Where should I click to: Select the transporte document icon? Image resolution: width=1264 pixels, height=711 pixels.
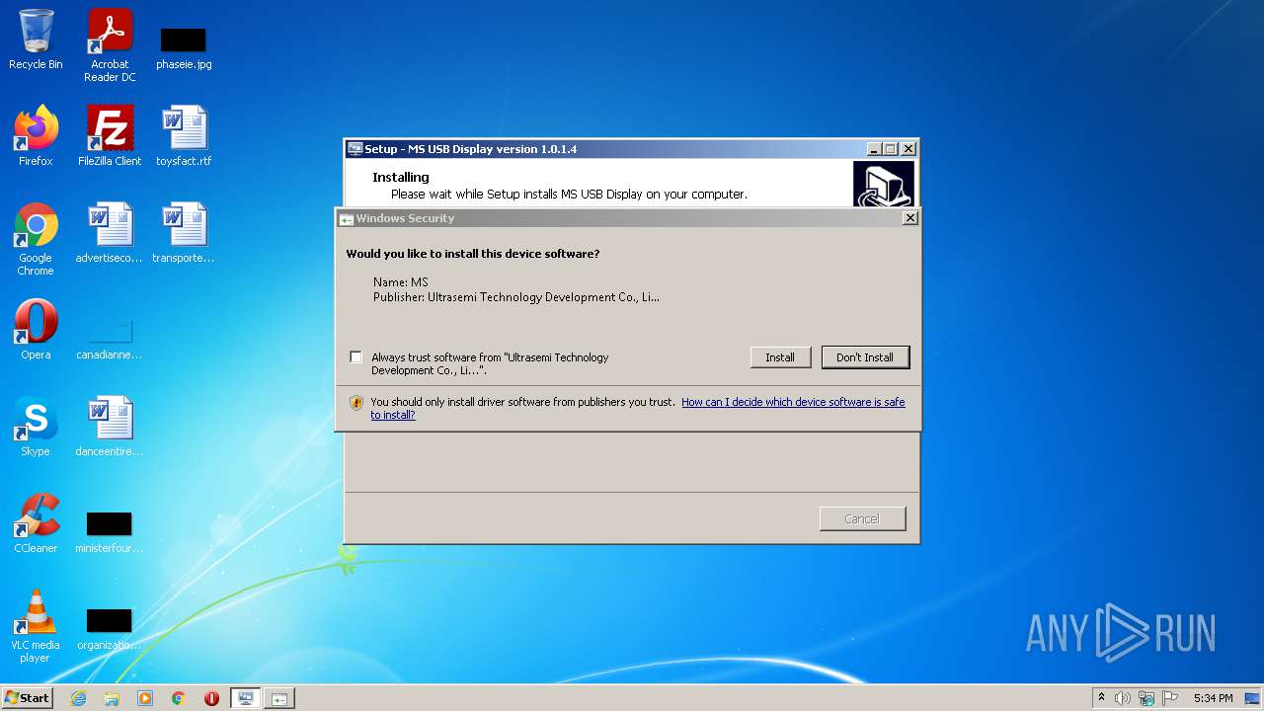(184, 233)
